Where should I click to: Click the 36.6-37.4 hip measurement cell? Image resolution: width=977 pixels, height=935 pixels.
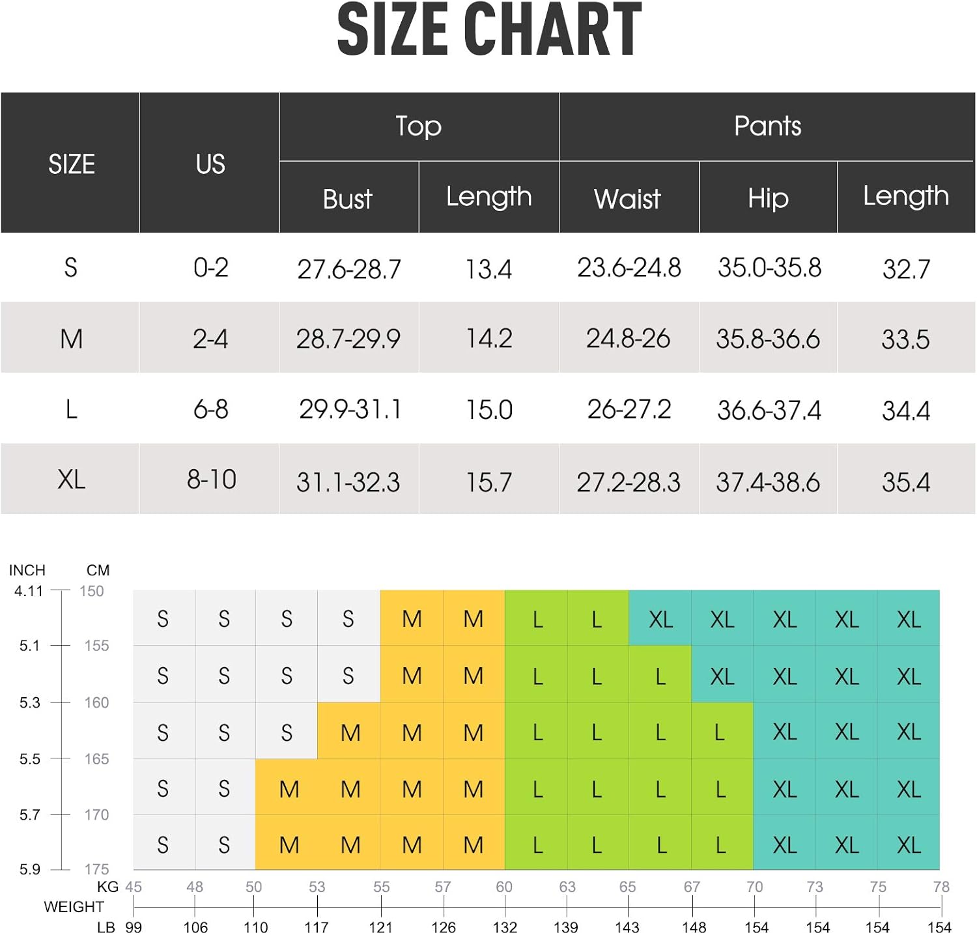(769, 410)
